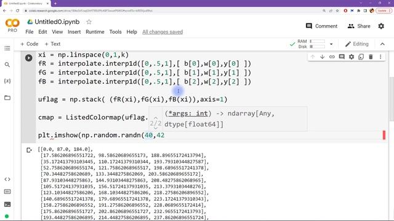
Task: Open the Edit menu
Action: click(42, 32)
